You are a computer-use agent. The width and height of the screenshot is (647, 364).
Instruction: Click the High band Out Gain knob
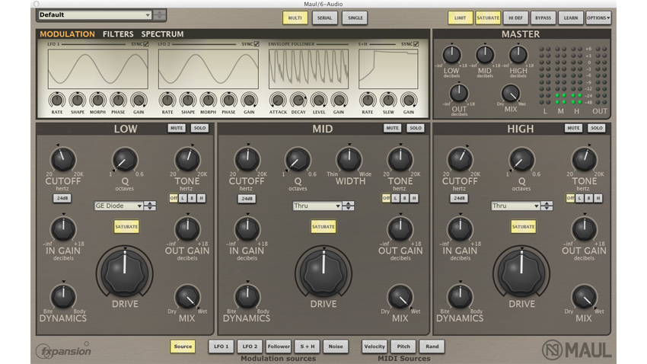pos(584,229)
